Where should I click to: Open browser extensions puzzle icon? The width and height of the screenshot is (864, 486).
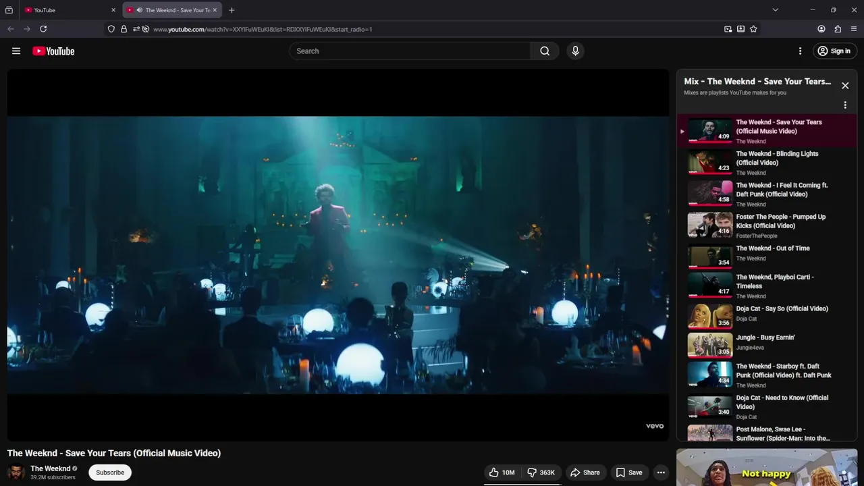tap(838, 29)
